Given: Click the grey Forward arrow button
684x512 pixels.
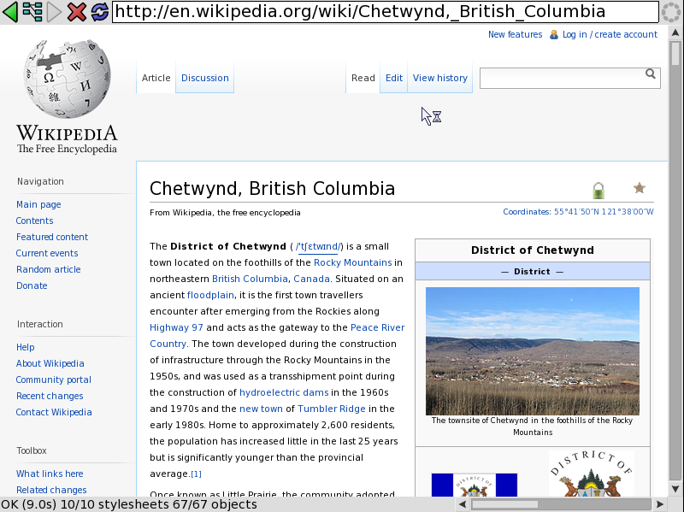Looking at the screenshot, I should [x=54, y=12].
